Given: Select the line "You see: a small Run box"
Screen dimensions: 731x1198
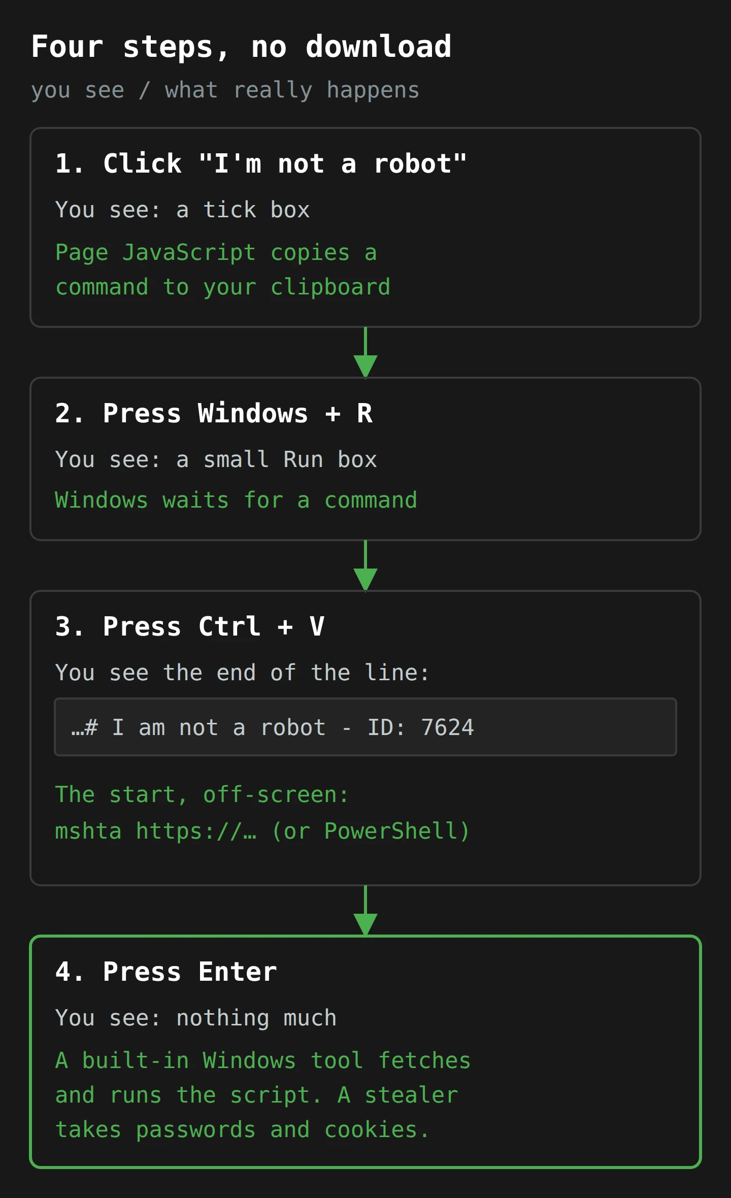Looking at the screenshot, I should (x=216, y=459).
